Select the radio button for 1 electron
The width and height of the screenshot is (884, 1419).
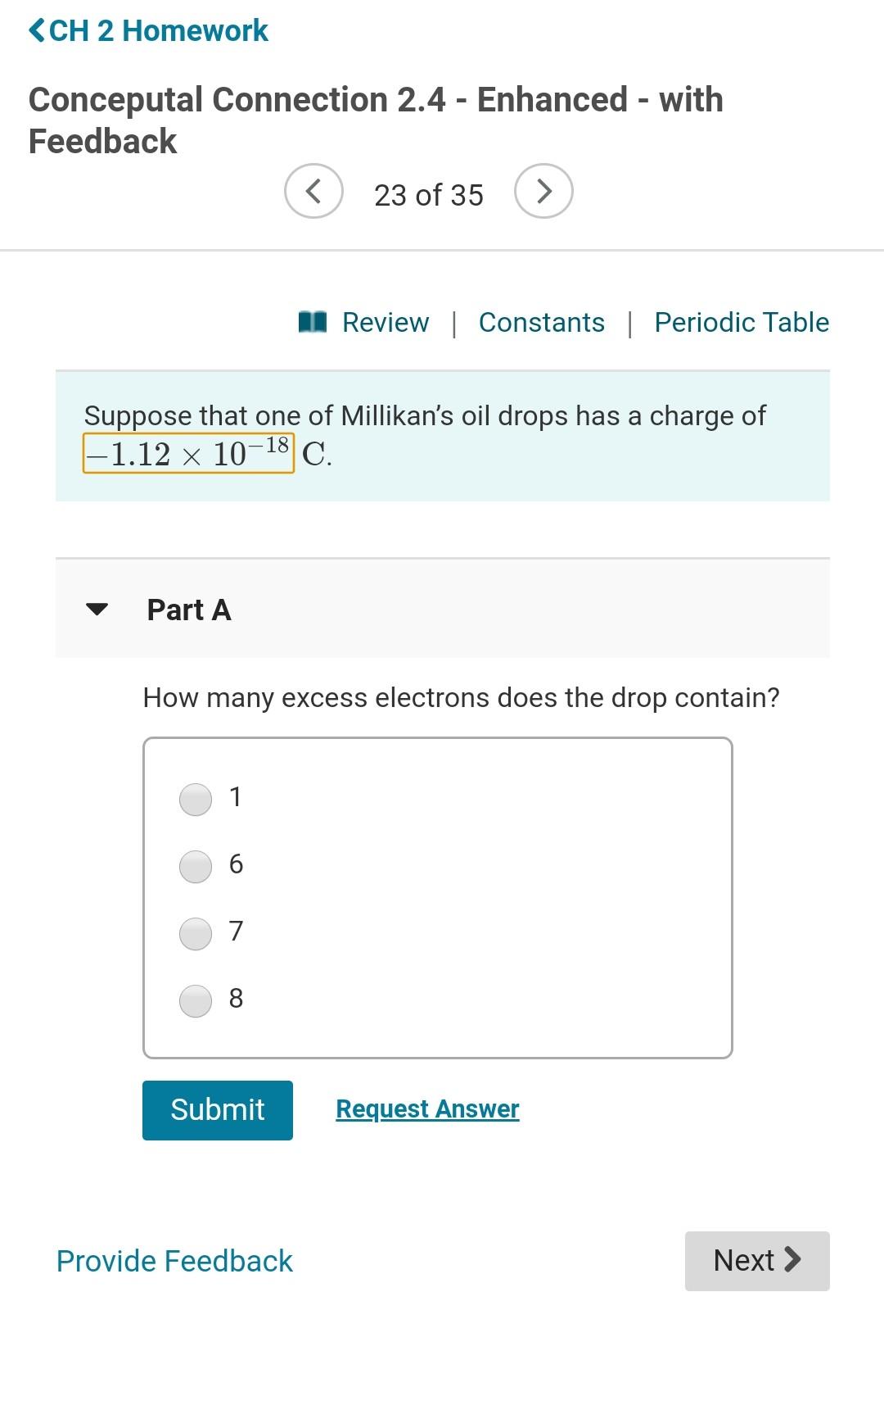195,800
